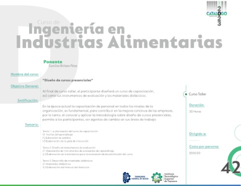The height and width of the screenshot is (186, 241).
Task: Click the Costo por persona label
Action: (x=204, y=146)
